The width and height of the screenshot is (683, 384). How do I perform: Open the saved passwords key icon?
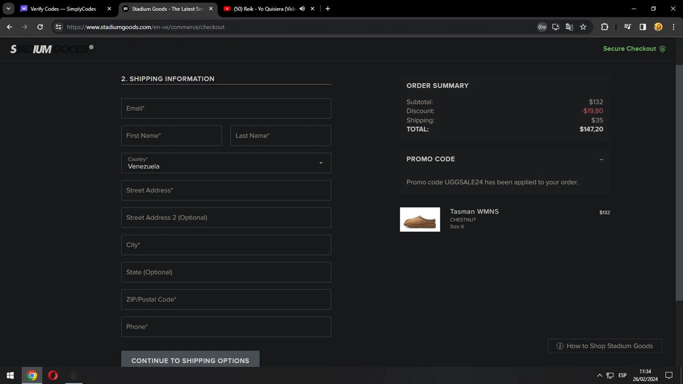(x=542, y=27)
